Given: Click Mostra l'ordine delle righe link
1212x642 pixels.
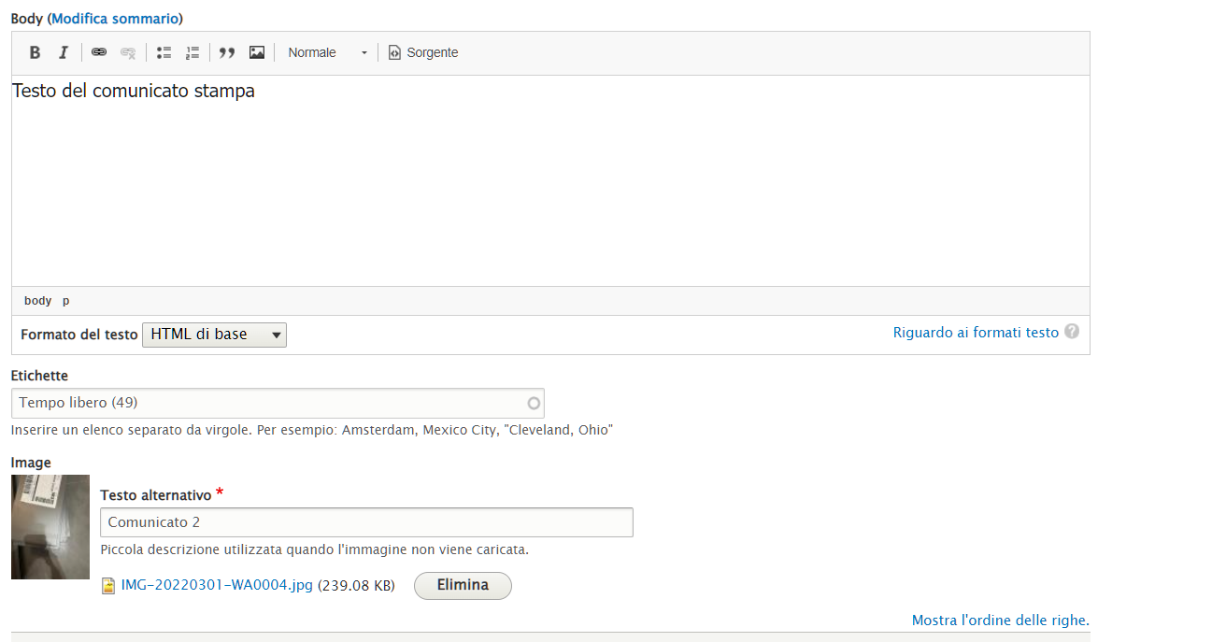Looking at the screenshot, I should coord(1000,620).
